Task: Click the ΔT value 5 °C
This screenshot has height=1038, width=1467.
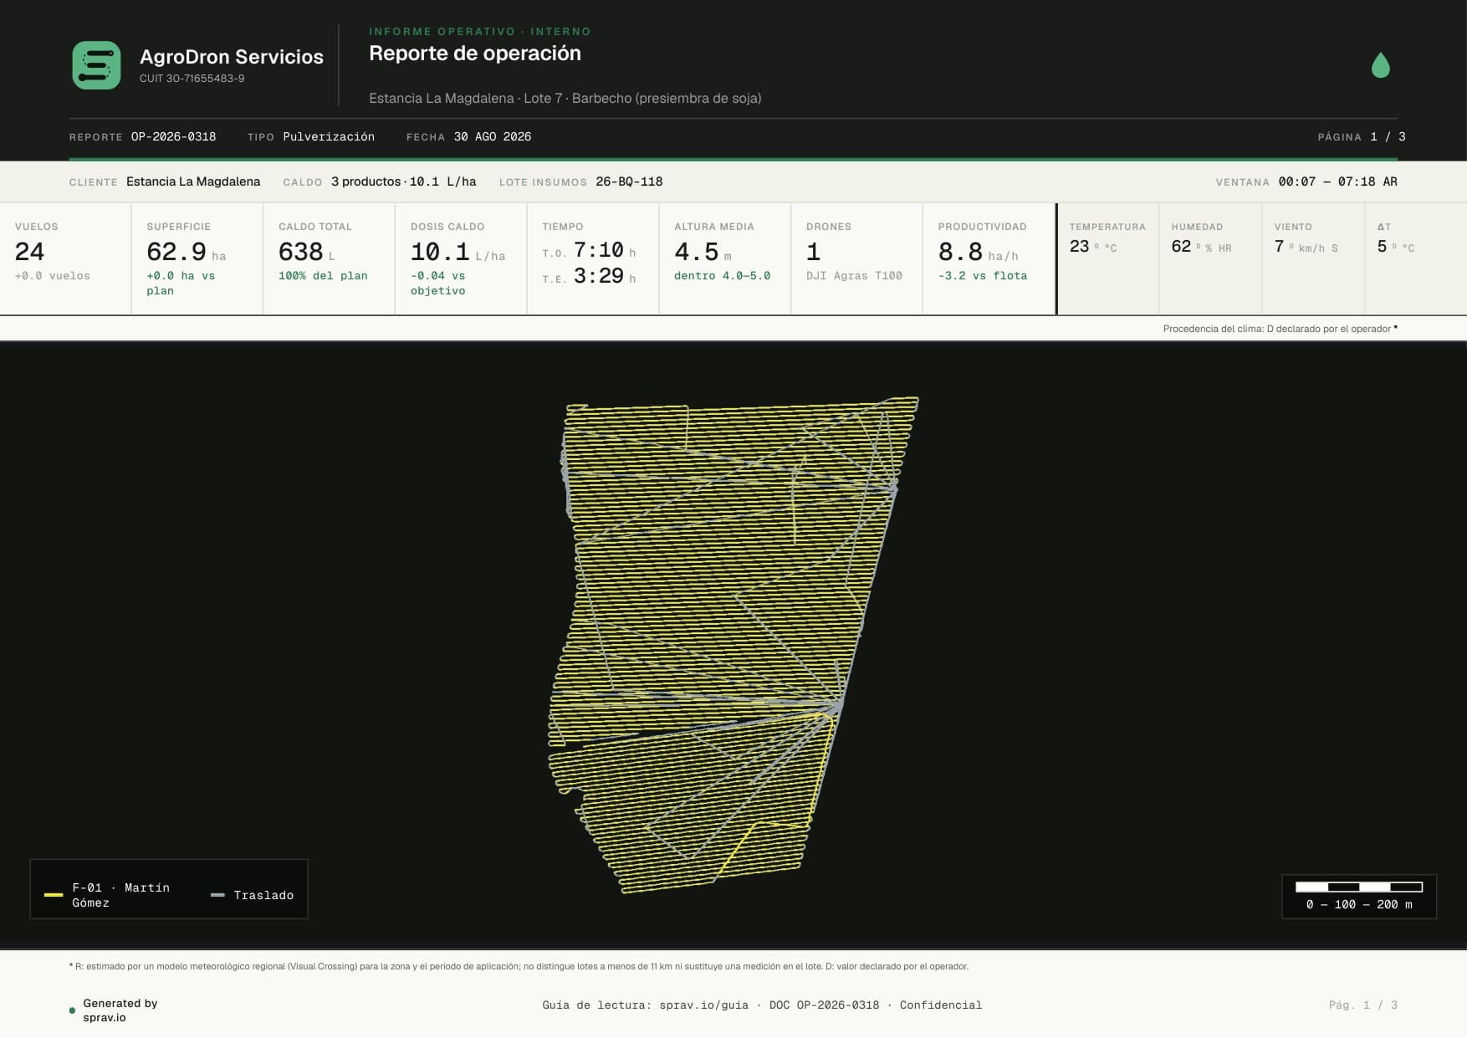Action: pos(1396,247)
